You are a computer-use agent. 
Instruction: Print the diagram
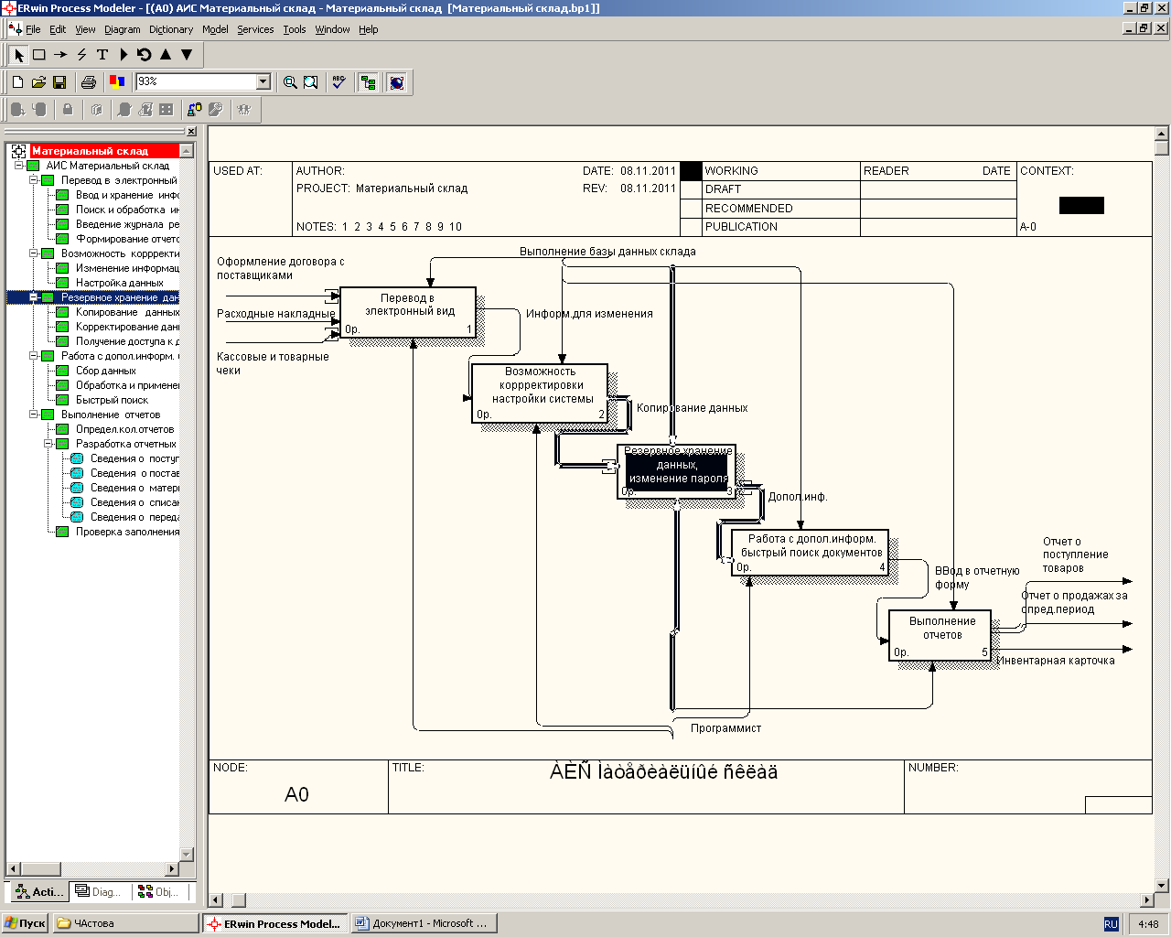coord(89,82)
